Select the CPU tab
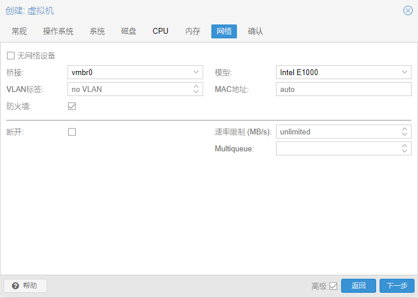Viewport: 418px width, 298px height. pyautogui.click(x=160, y=31)
